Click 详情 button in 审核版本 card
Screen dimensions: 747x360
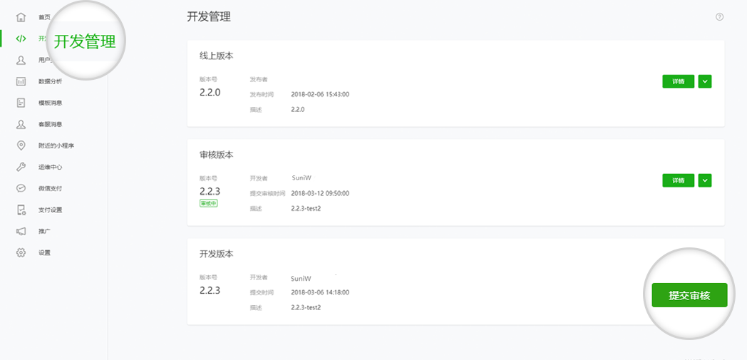tap(678, 180)
